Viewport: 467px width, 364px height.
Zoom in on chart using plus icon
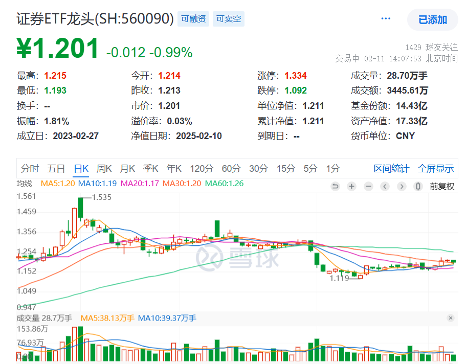pos(351,186)
